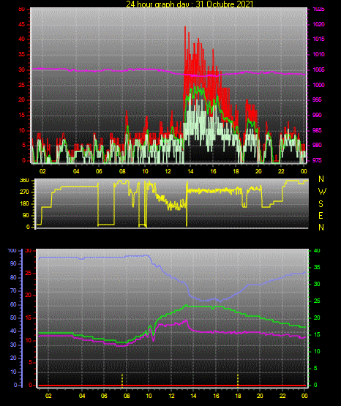Image resolution: width=341 pixels, height=406 pixels.
Task: Click the blue humidity curve minimum near 16
Action: (220, 301)
